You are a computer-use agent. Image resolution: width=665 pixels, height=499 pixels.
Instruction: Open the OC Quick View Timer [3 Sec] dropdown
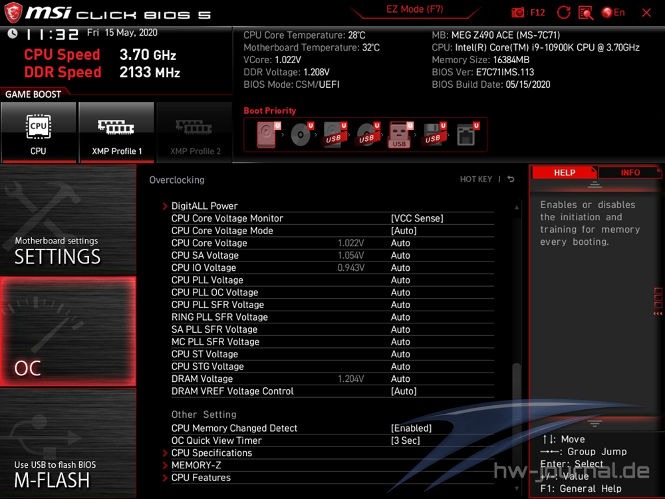[x=406, y=440]
